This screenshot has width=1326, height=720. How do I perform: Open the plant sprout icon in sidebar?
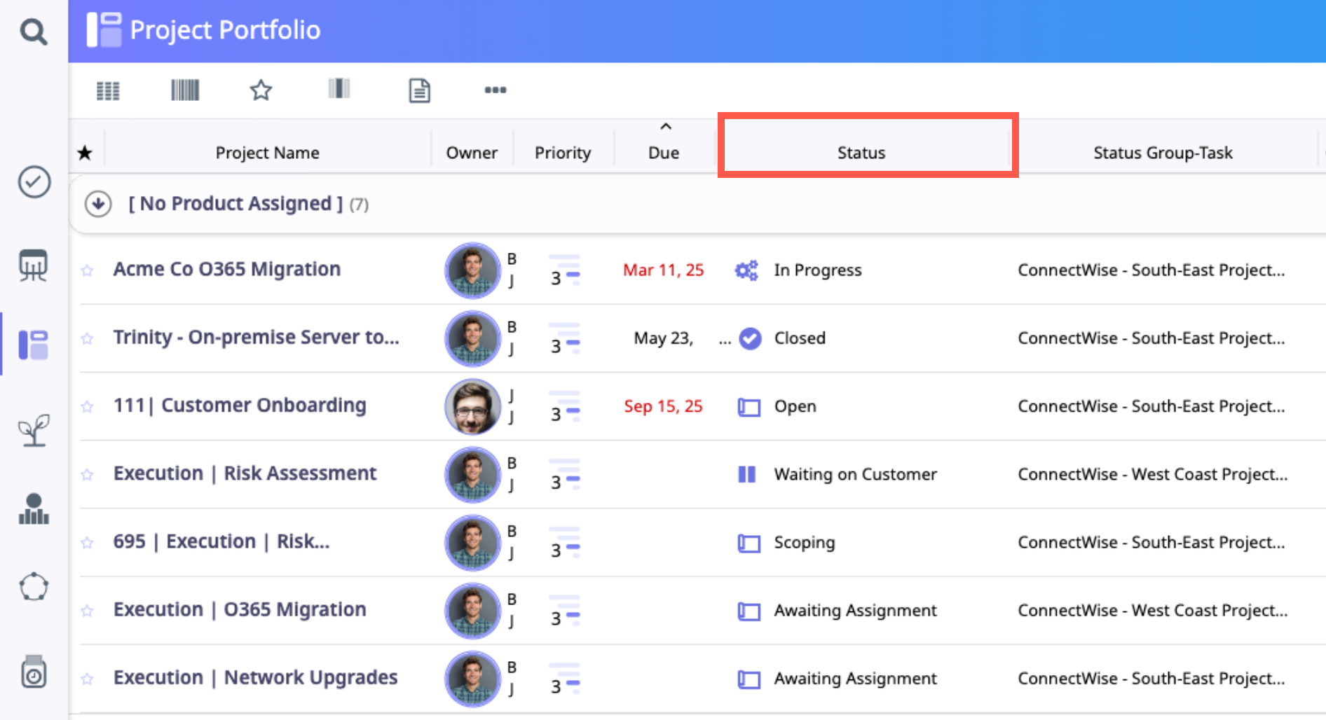point(34,430)
